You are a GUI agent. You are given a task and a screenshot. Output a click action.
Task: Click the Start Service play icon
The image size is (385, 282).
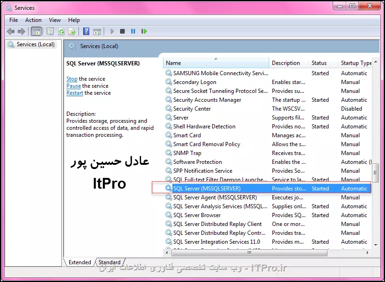112,31
